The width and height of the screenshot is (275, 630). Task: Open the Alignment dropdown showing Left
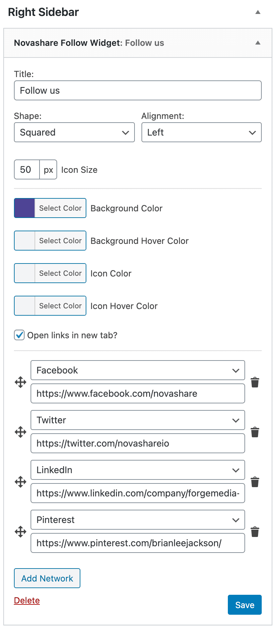click(x=201, y=132)
